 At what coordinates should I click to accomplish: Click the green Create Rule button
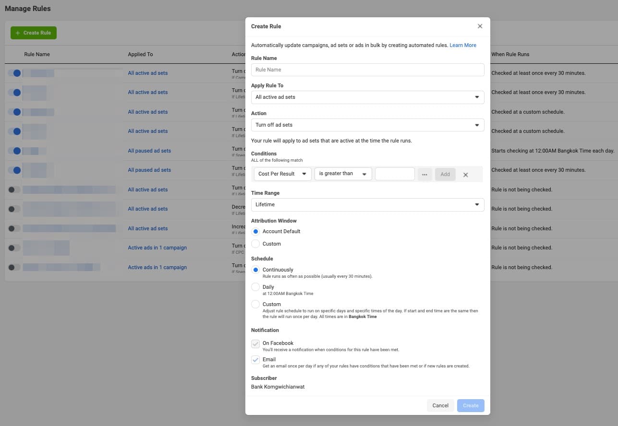click(x=34, y=33)
